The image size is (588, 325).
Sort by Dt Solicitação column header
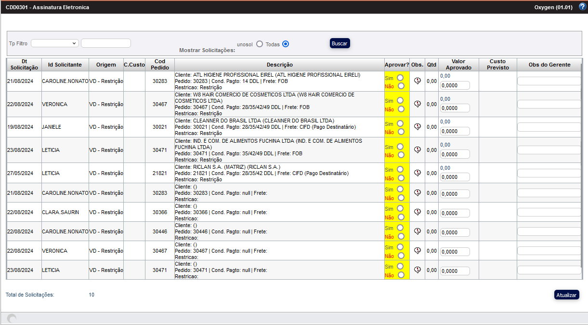(24, 65)
